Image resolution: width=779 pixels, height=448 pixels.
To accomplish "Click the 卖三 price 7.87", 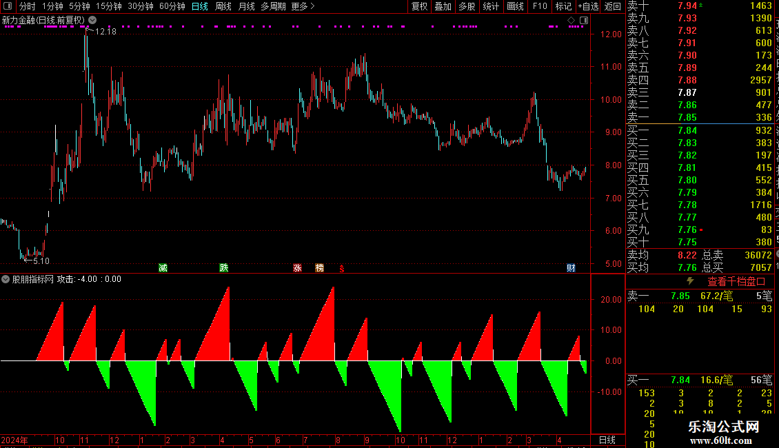I will (x=687, y=92).
